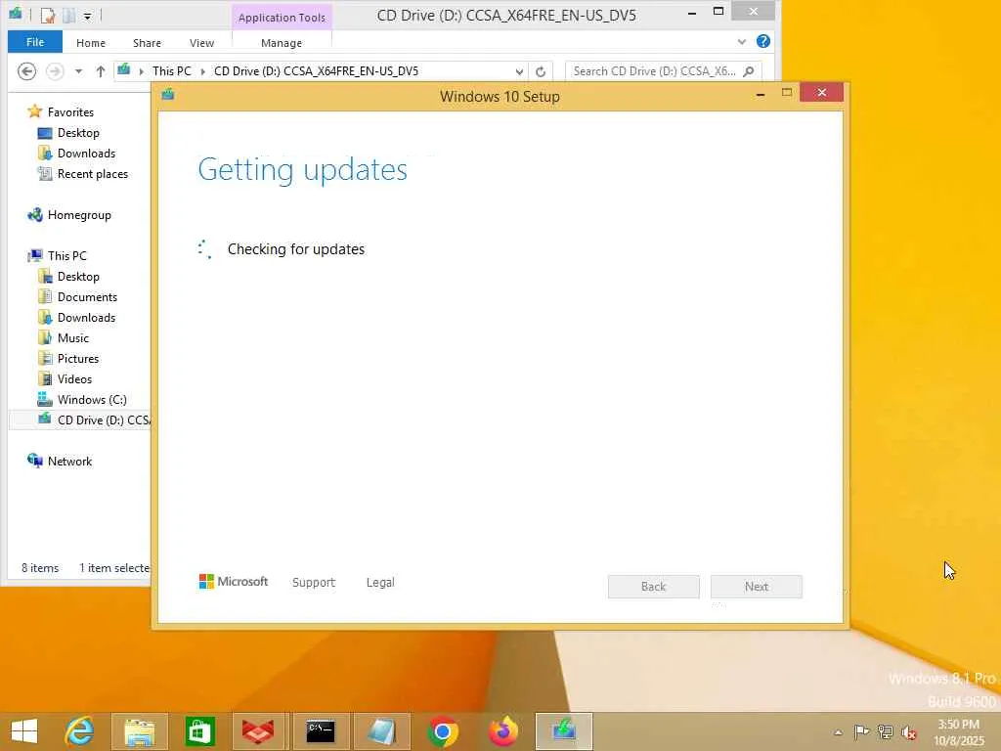1001x751 pixels.
Task: Click the Properties quick access icon
Action: (48, 16)
